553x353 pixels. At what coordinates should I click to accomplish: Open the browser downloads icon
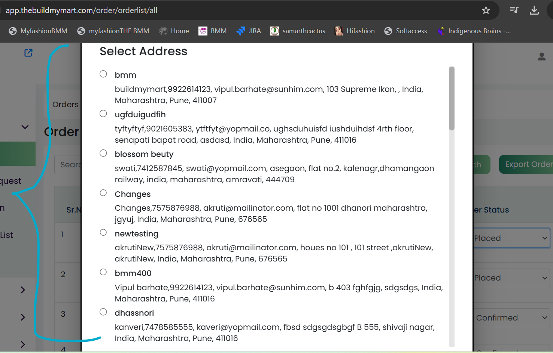(534, 10)
